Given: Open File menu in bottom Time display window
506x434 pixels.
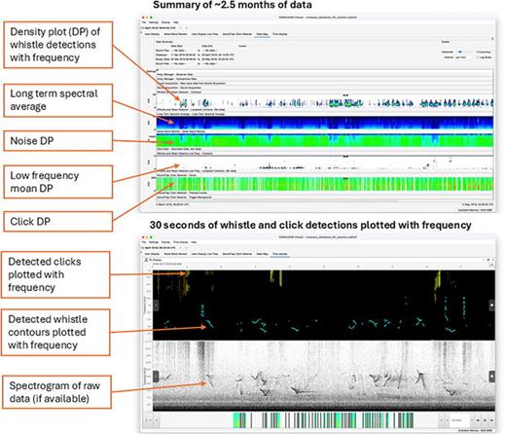Looking at the screenshot, I should (144, 242).
